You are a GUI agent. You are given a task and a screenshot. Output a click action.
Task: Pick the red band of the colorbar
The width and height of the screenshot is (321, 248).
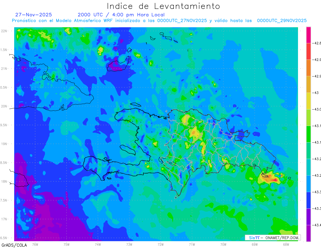click(x=308, y=51)
